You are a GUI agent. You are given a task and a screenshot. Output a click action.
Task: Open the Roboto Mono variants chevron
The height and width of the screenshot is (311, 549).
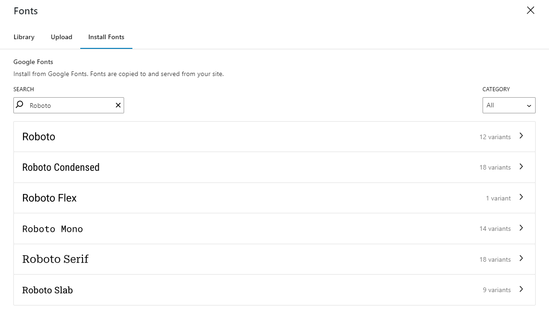click(521, 228)
